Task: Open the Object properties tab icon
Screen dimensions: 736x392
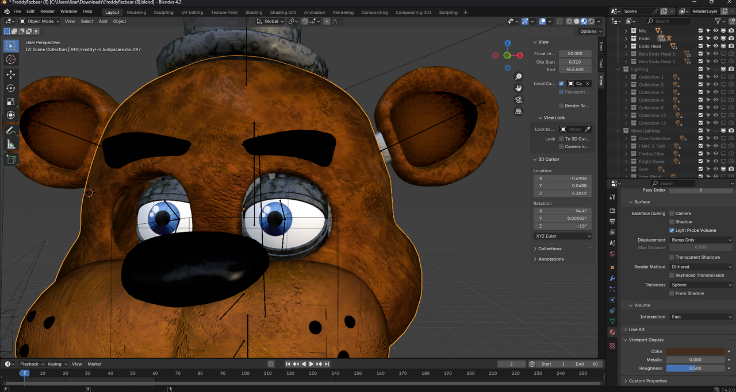Action: [x=612, y=267]
